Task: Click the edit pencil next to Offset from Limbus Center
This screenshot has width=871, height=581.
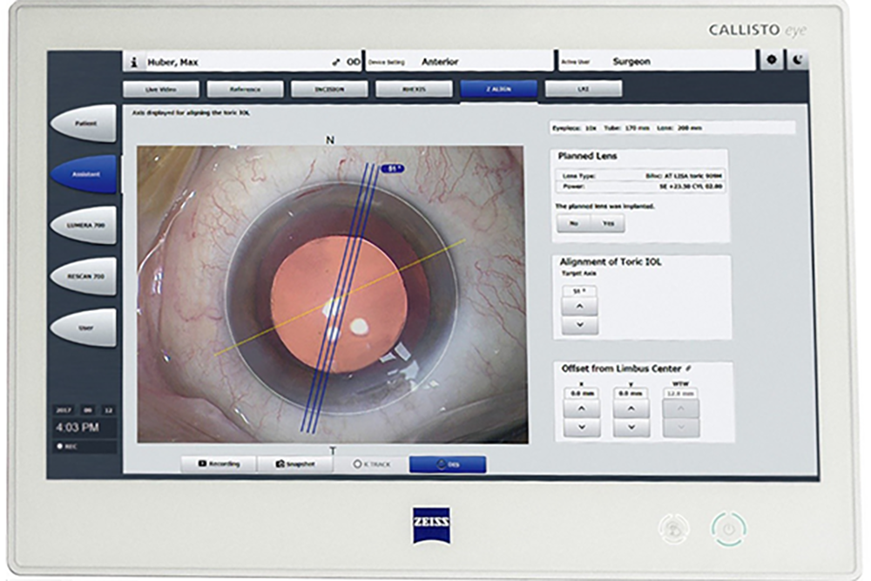Action: (687, 369)
